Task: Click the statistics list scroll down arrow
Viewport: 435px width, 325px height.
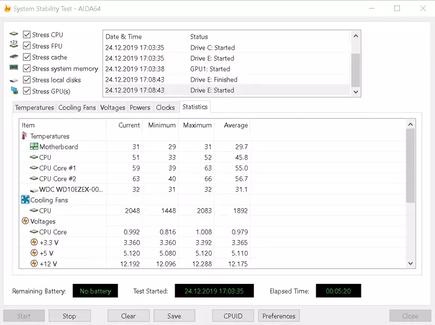Action: click(x=411, y=263)
